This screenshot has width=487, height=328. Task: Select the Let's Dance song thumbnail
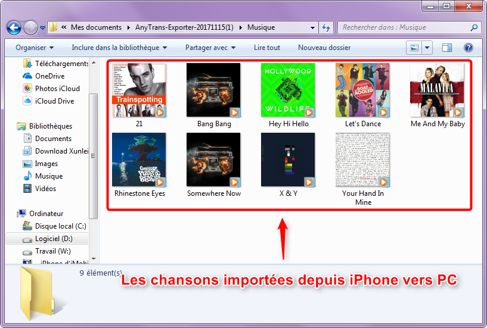point(362,90)
